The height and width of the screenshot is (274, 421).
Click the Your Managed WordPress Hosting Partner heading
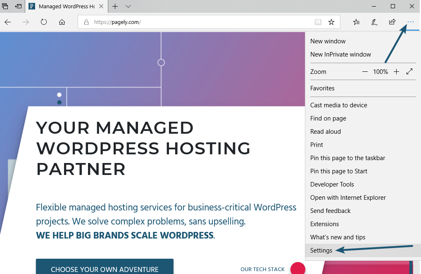[x=143, y=148]
